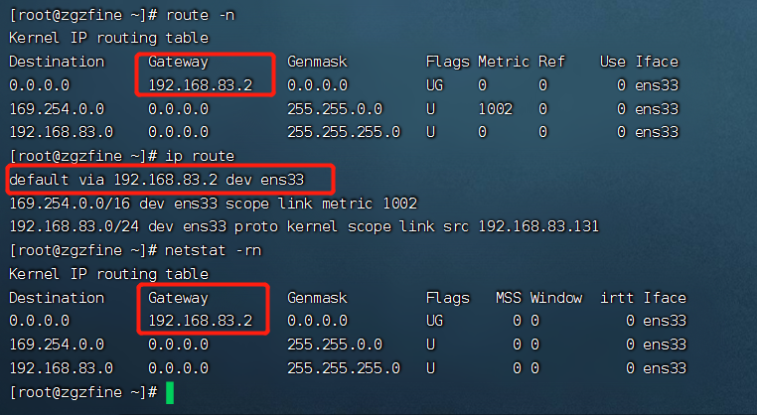Click the Ref column header
Screen dimensions: 757x415
pos(551,62)
